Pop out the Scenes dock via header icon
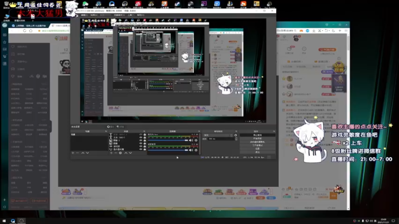 [x=106, y=131]
